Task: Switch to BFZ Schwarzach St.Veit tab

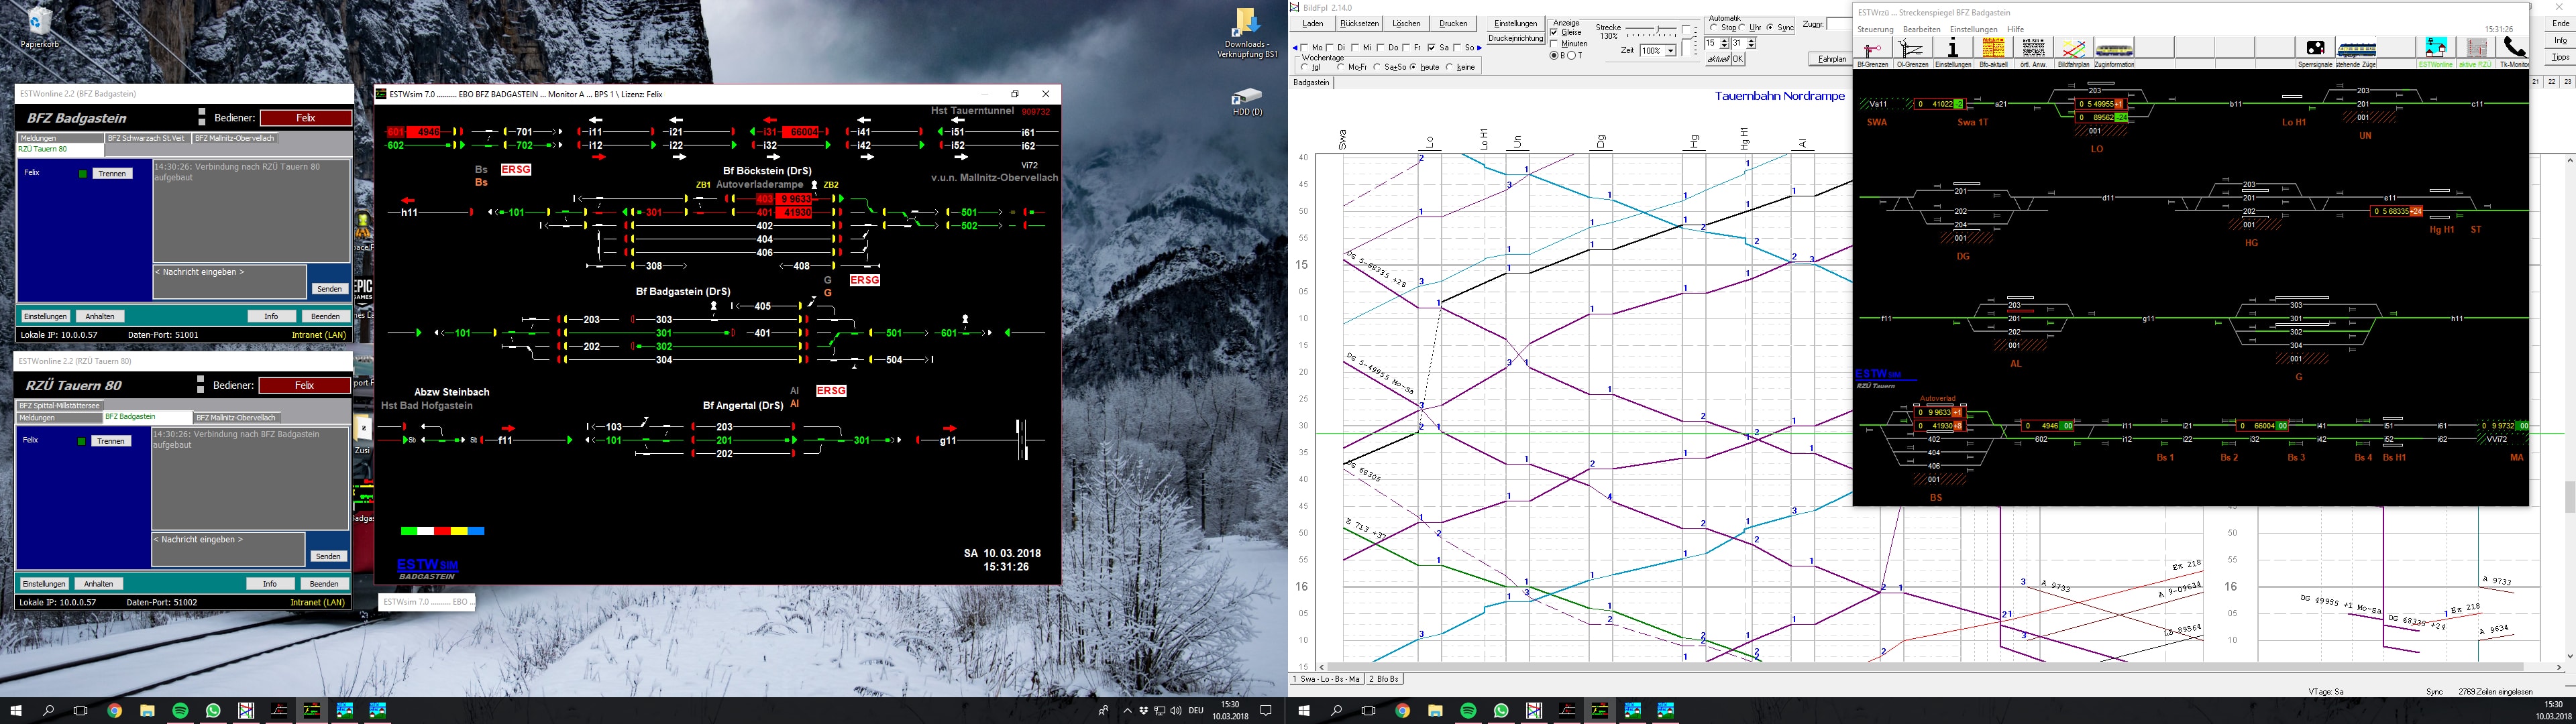Action: pos(147,138)
